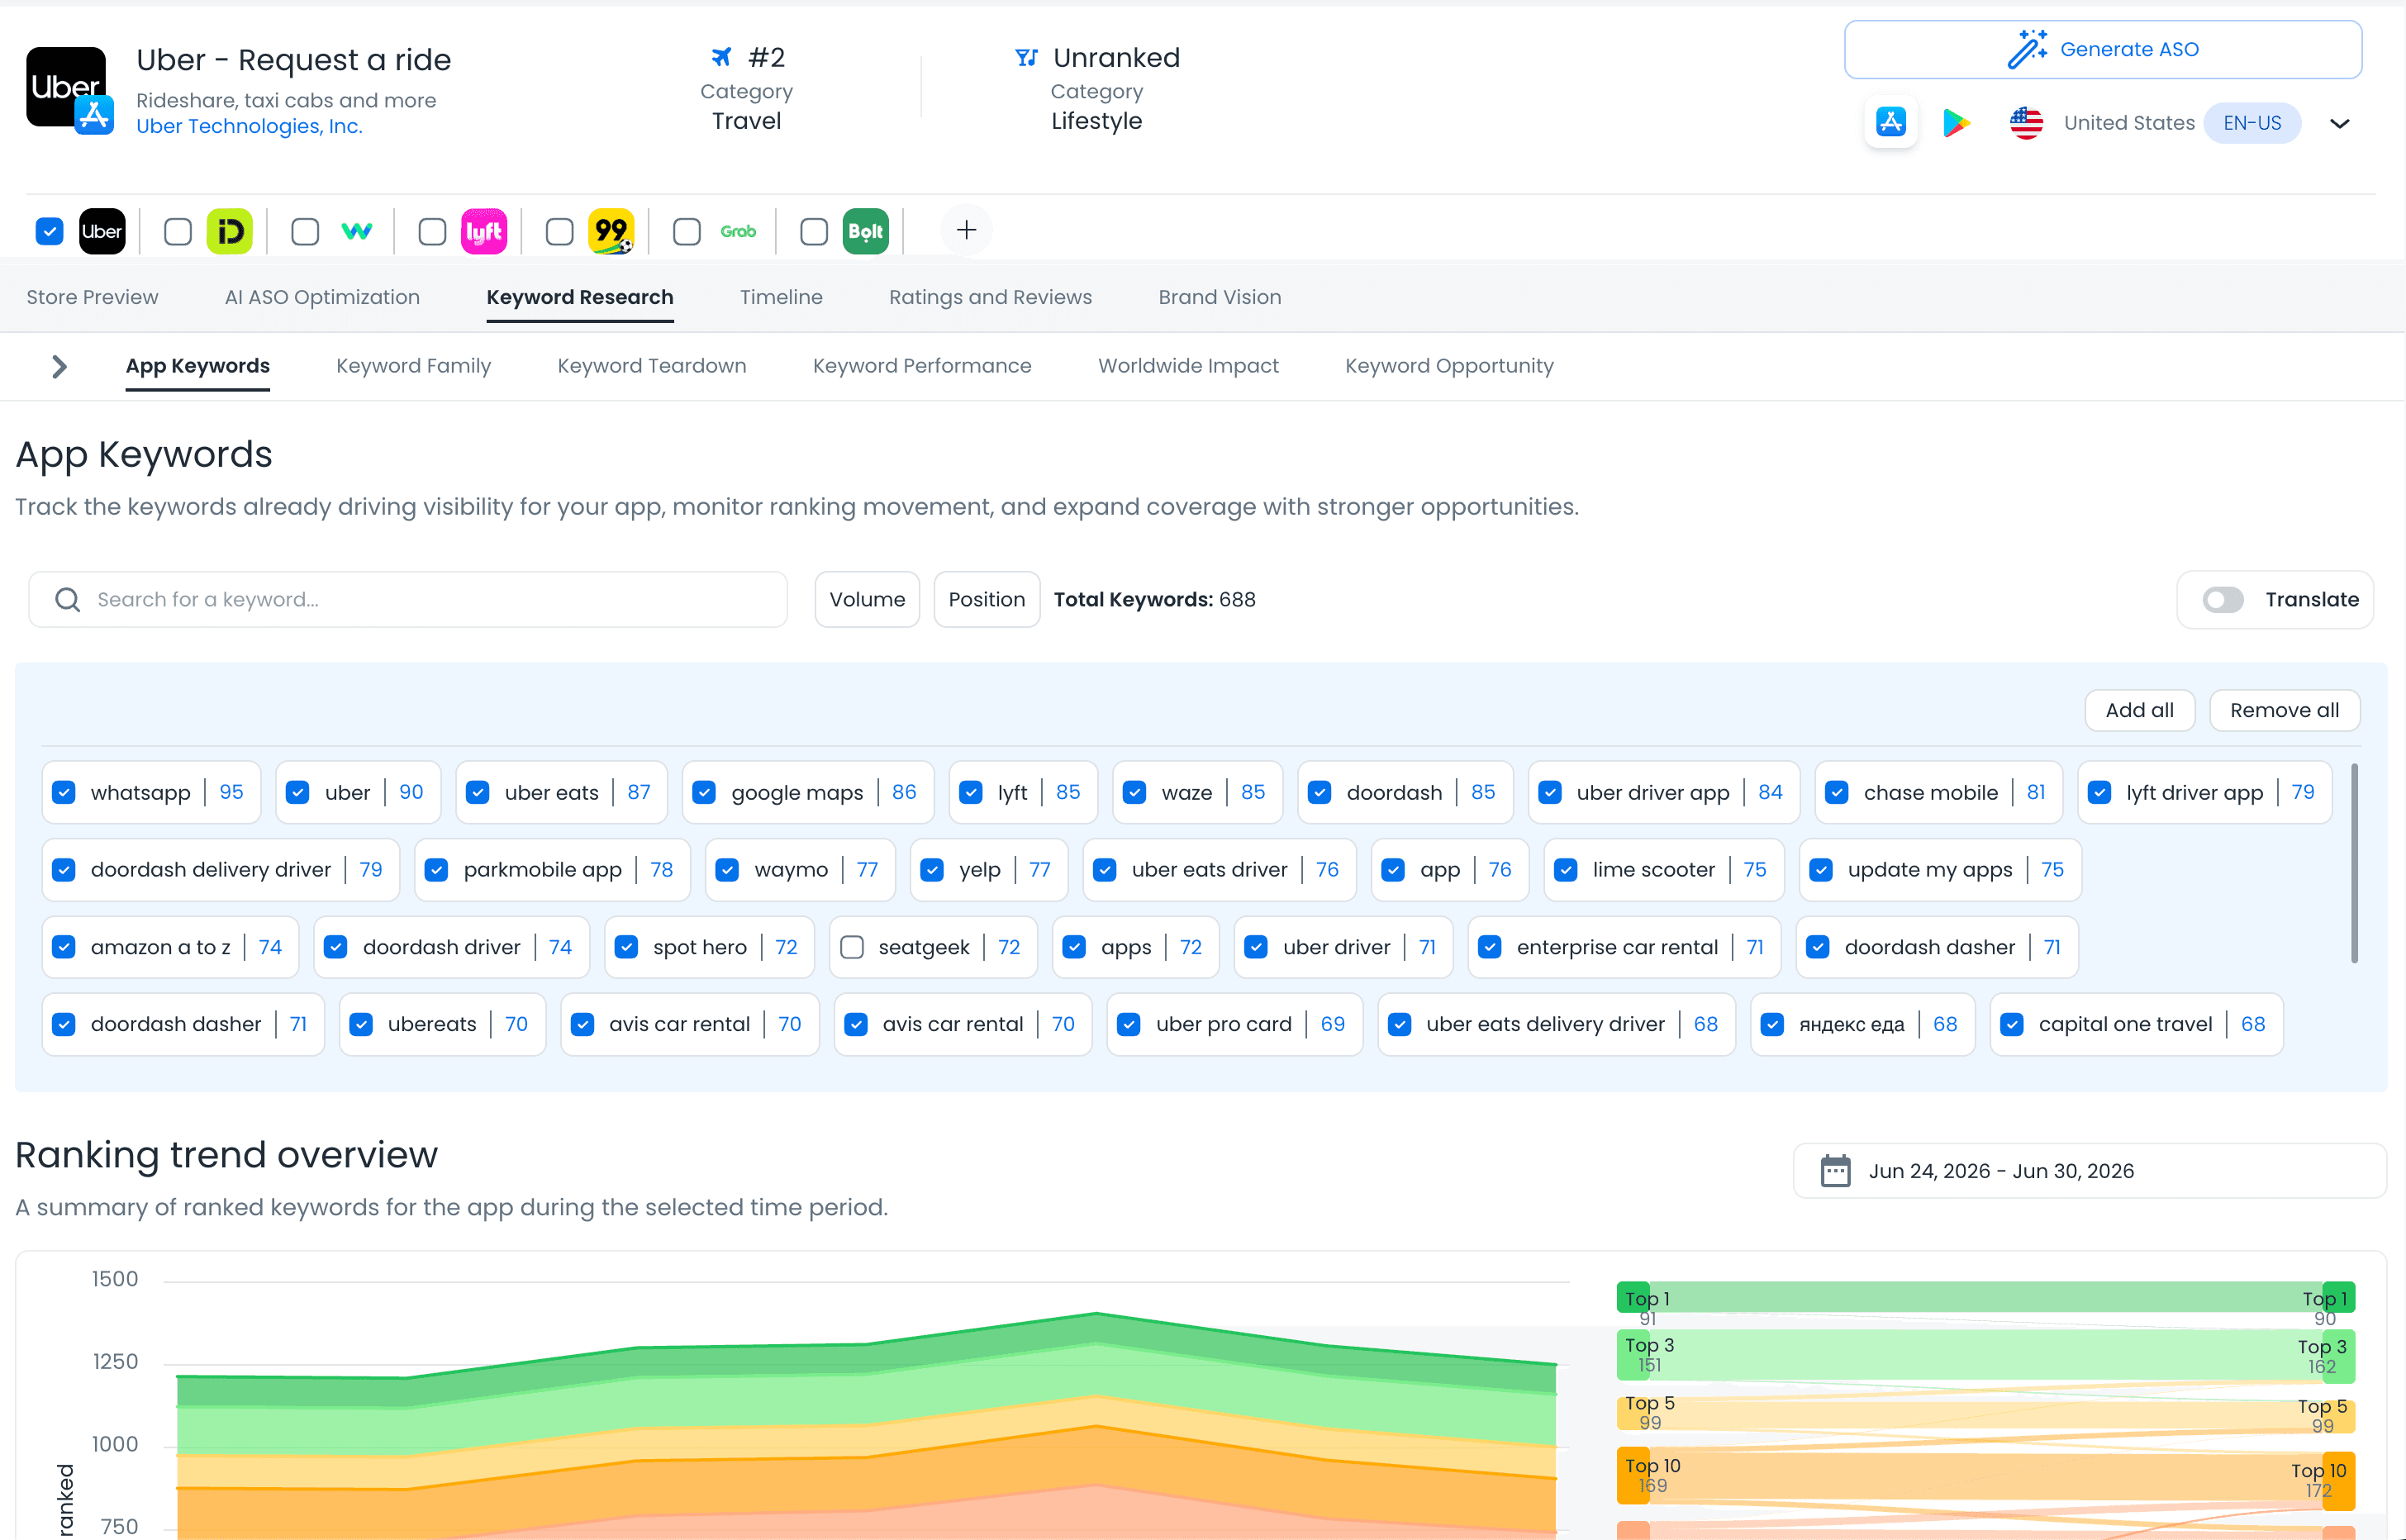2406x1540 pixels.
Task: Expand the sidebar with the chevron arrow
Action: coord(59,367)
